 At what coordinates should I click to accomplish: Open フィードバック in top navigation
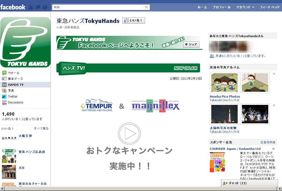[x=269, y=7]
